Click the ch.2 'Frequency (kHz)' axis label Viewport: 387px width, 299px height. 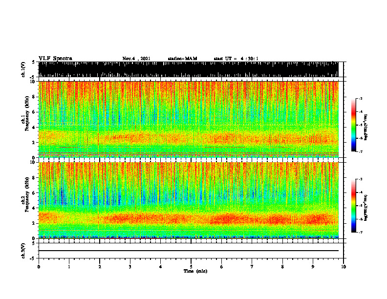[x=27, y=194]
